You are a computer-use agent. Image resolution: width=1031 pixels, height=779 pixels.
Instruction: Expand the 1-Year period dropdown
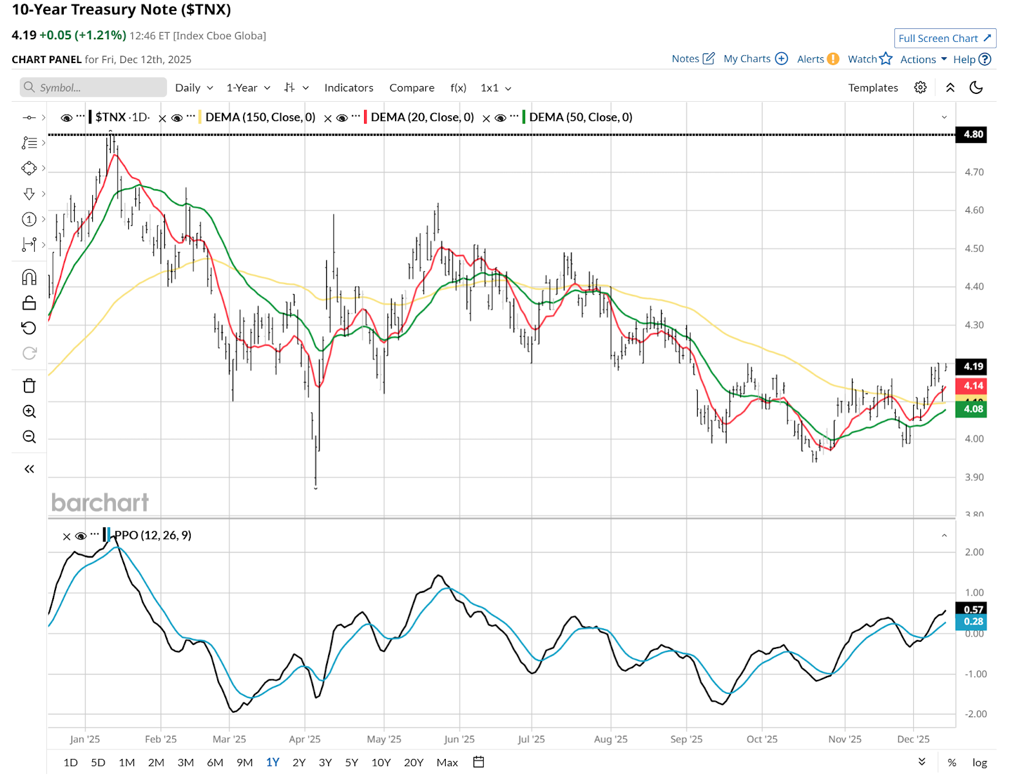[248, 88]
